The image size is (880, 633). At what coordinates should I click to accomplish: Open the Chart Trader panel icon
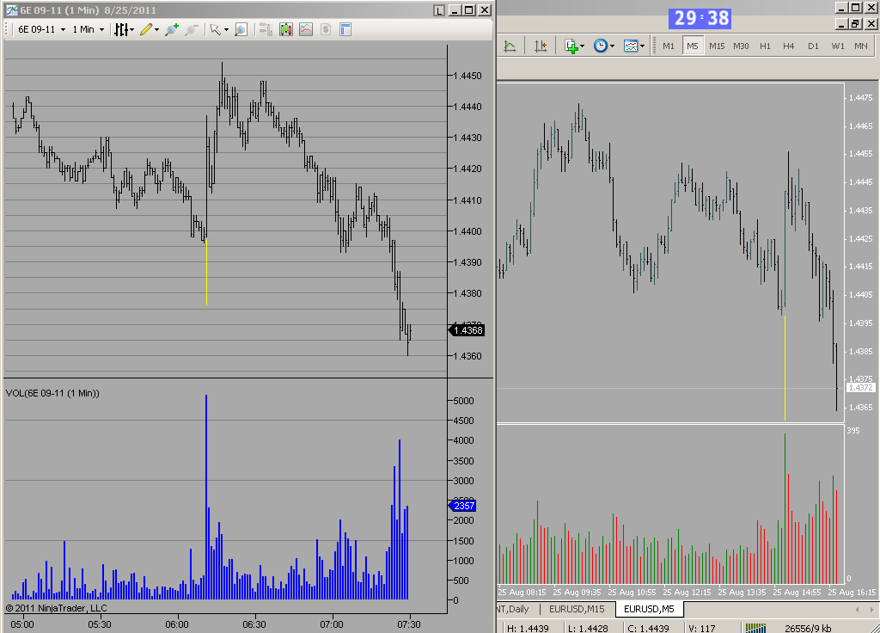click(266, 30)
